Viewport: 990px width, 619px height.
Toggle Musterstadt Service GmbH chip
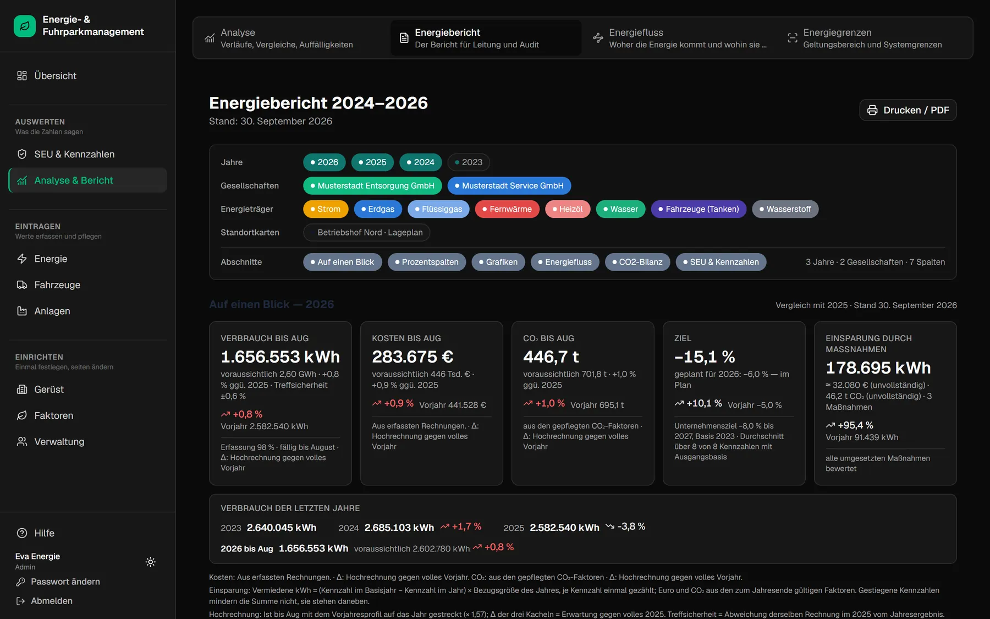point(509,186)
